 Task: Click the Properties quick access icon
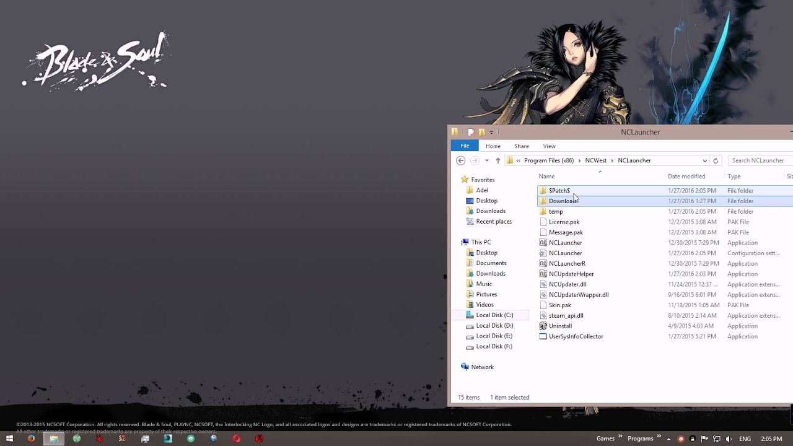coord(471,132)
